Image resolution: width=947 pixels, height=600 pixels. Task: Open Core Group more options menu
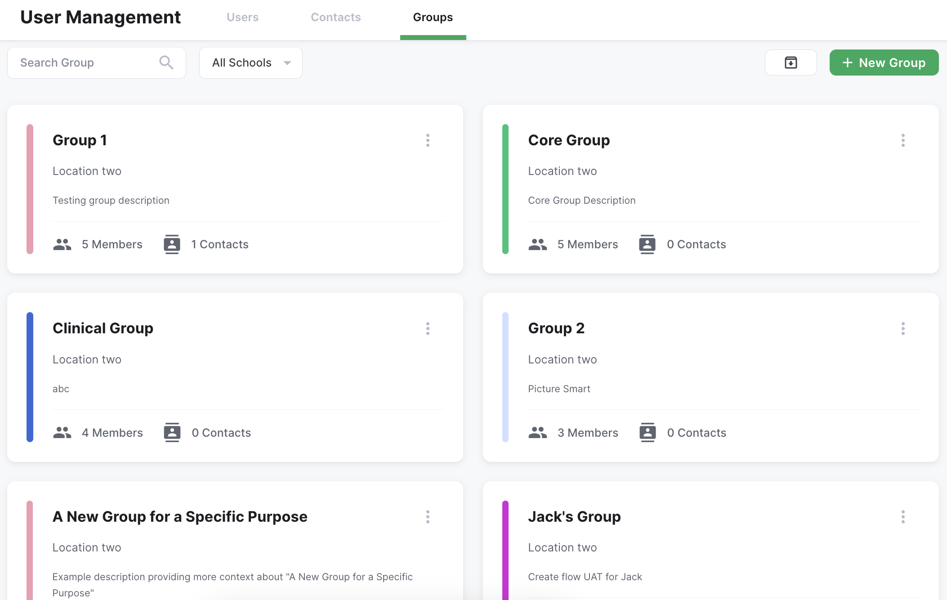(903, 140)
